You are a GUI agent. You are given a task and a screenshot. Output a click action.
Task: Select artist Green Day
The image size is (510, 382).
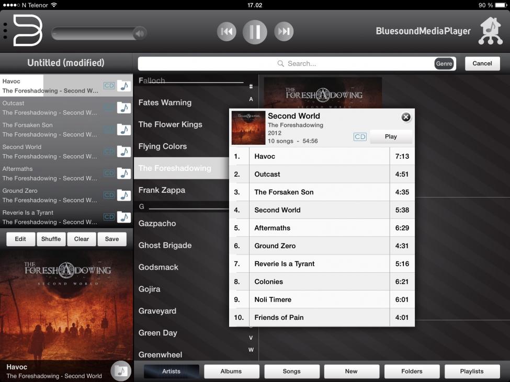coord(158,333)
